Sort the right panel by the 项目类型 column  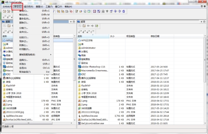[138, 36]
